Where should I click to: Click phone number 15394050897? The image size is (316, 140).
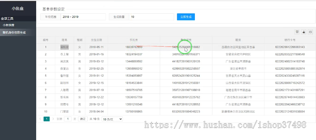[134, 76]
